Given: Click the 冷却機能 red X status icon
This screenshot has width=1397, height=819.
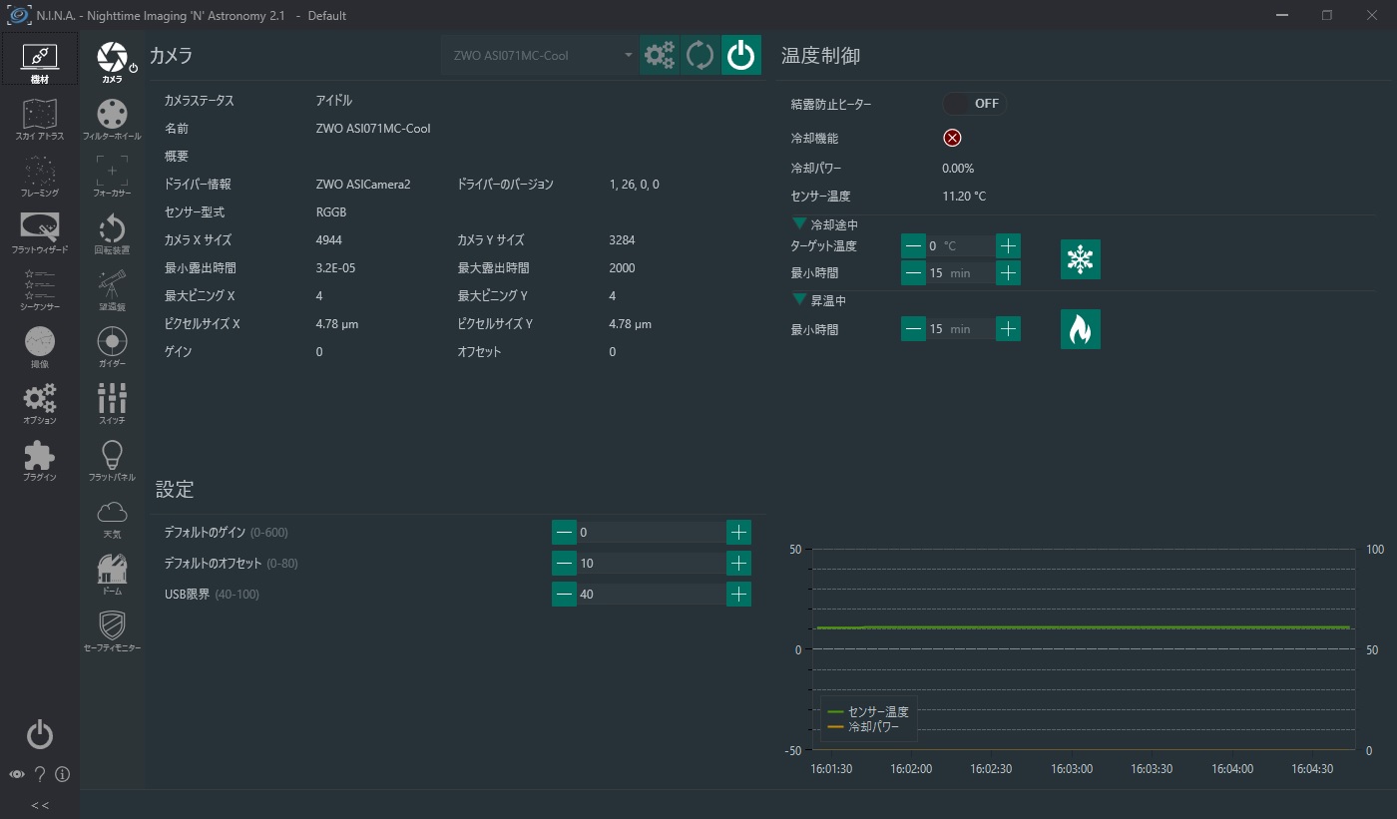Looking at the screenshot, I should point(952,138).
